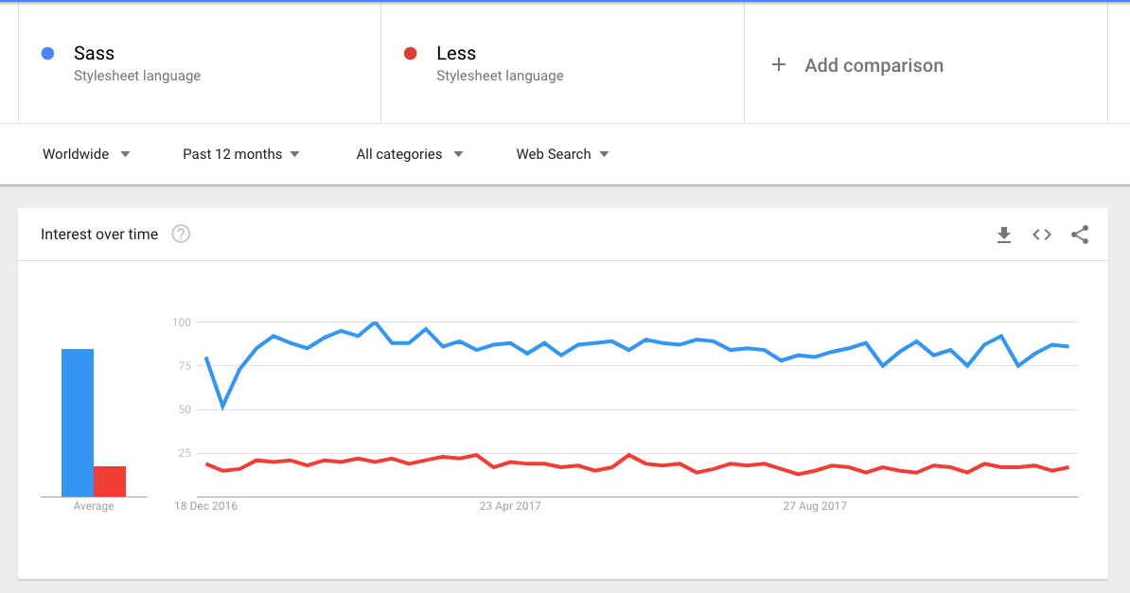The image size is (1130, 593).
Task: Download the Interest over time data
Action: pos(1003,235)
